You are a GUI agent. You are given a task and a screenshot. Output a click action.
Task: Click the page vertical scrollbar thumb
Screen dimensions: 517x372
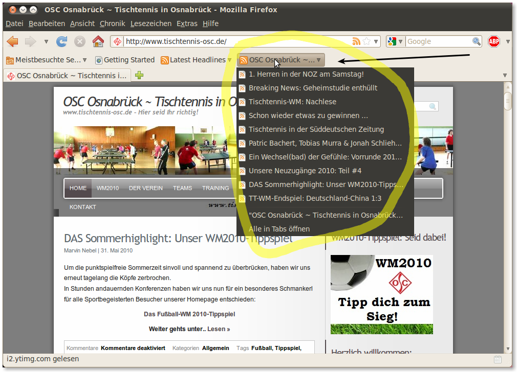coord(508,101)
